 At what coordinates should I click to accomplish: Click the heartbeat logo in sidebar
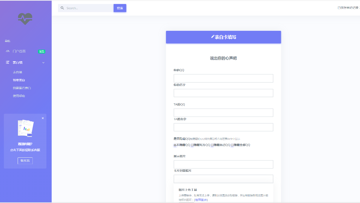(x=25, y=19)
